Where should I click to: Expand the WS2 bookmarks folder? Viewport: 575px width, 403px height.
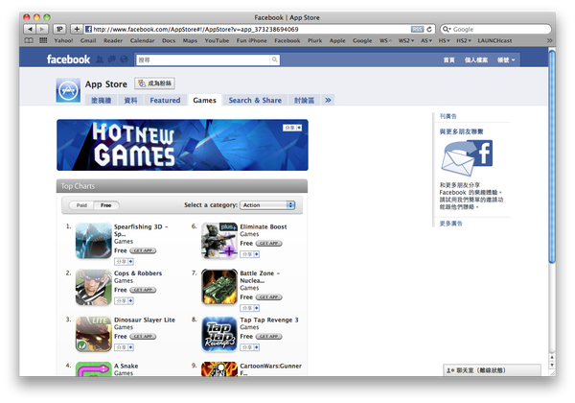406,40
